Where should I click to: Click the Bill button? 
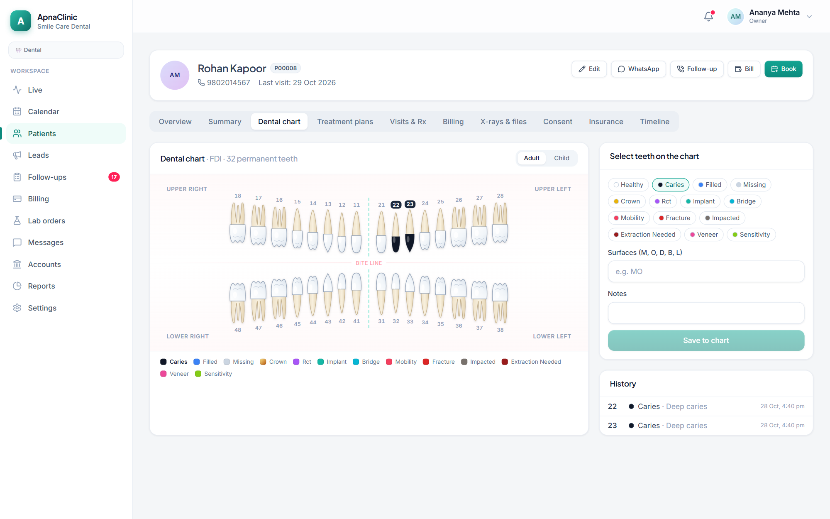[x=744, y=69]
